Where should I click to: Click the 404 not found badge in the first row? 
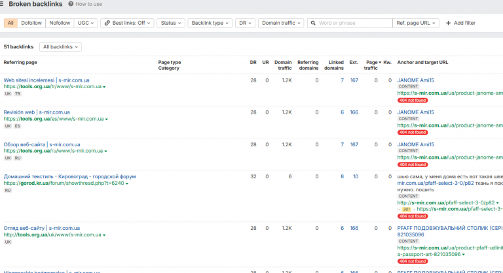[413, 100]
